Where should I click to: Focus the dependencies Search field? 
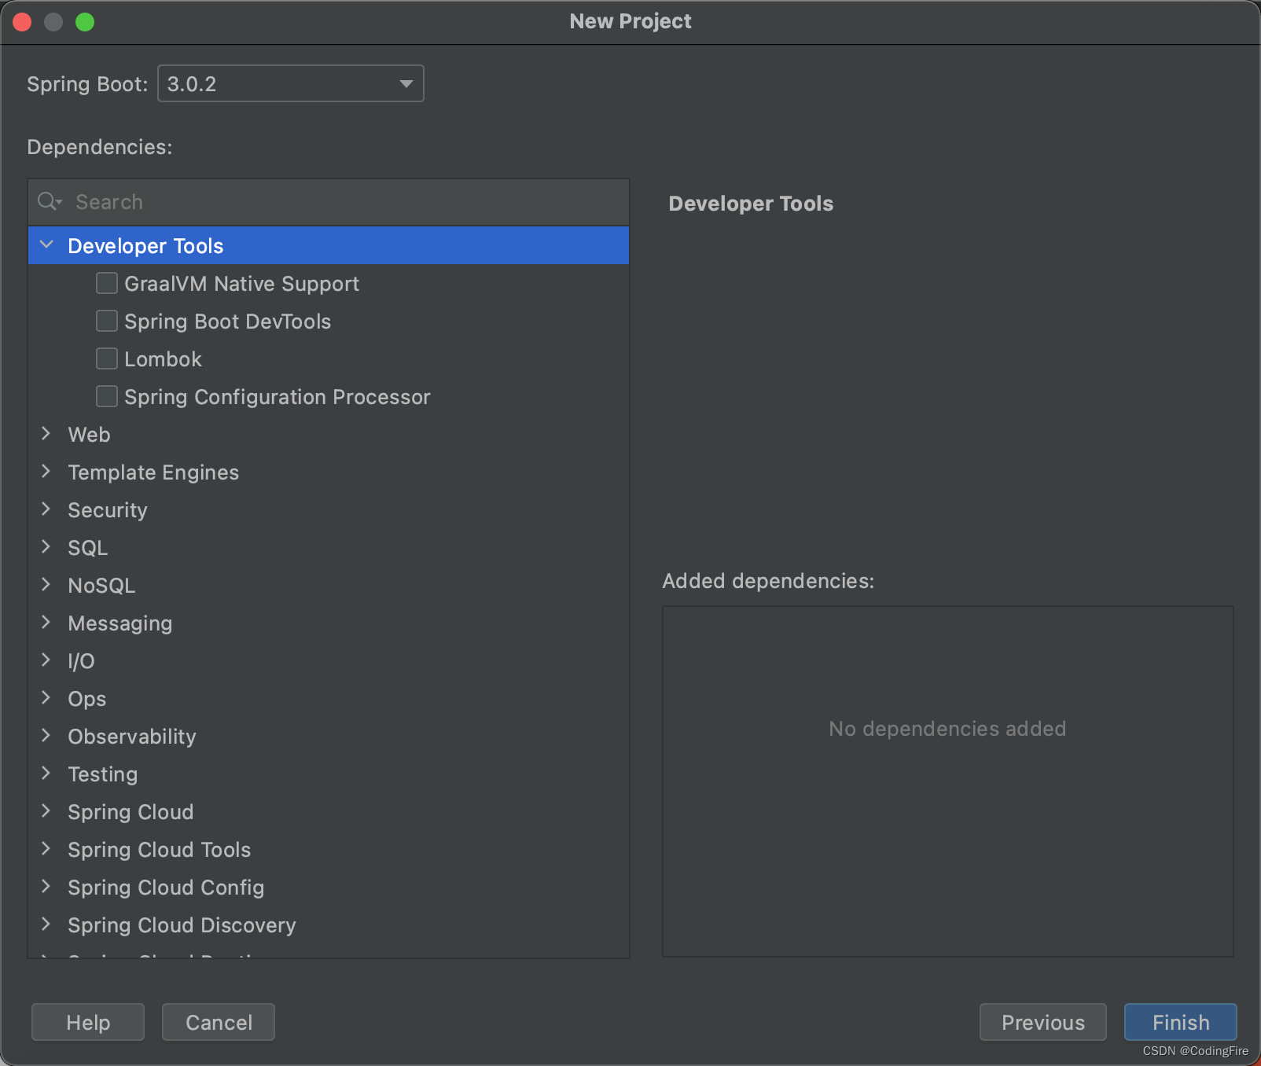coord(329,202)
